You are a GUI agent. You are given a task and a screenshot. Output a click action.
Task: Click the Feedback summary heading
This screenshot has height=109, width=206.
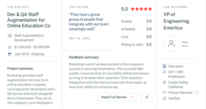[84, 57]
